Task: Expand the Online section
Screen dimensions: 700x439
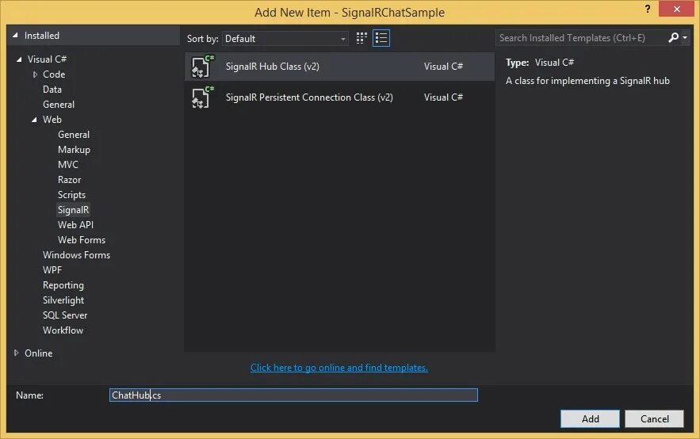Action: [16, 353]
